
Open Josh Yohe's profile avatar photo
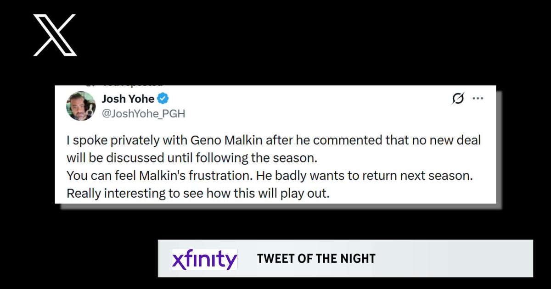tap(81, 106)
